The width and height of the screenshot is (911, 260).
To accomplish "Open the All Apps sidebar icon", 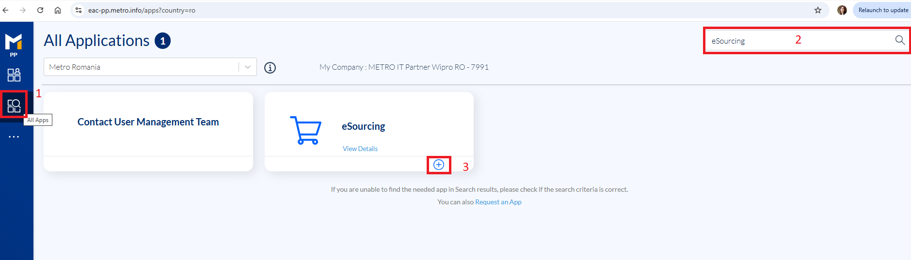I will 14,105.
